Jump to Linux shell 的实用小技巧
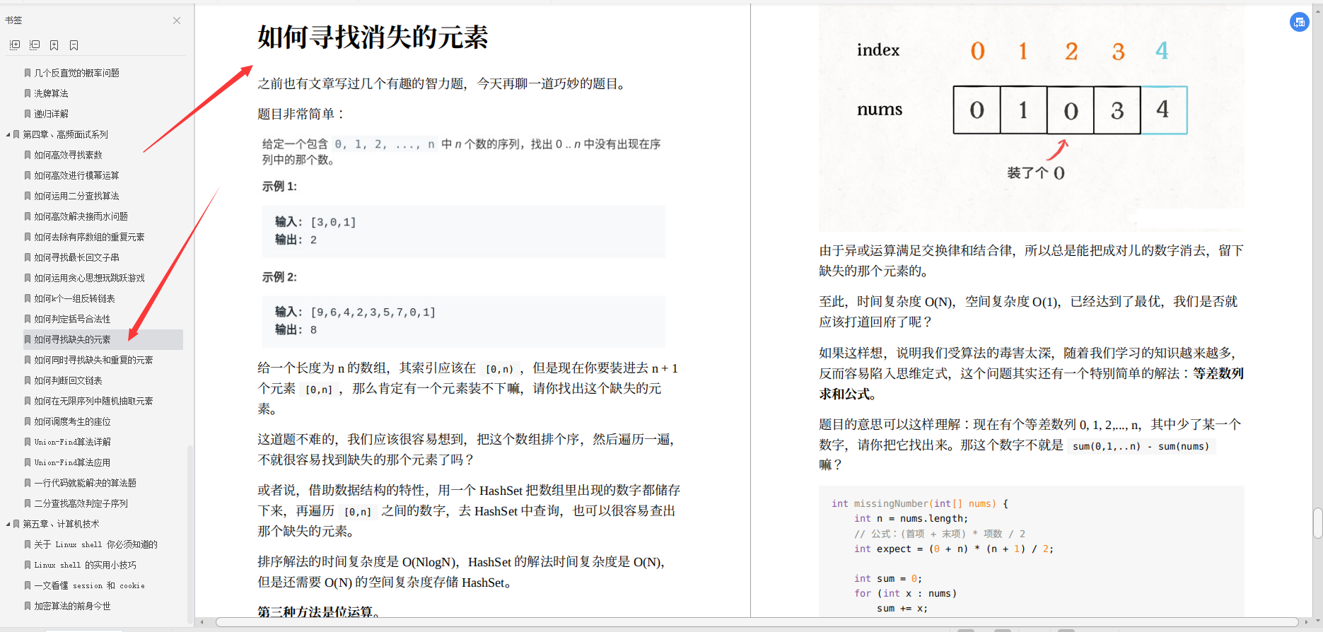Image resolution: width=1323 pixels, height=632 pixels. coord(85,565)
